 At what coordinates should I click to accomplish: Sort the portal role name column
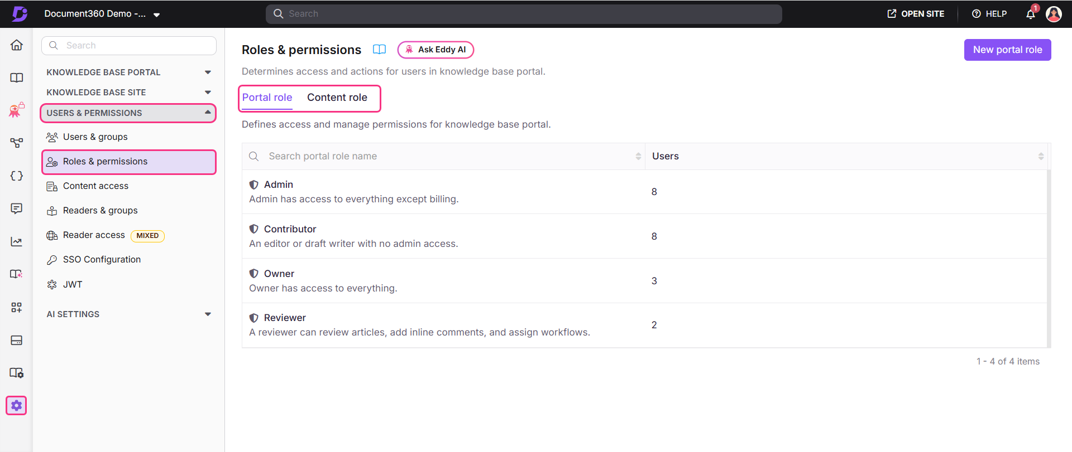point(638,157)
